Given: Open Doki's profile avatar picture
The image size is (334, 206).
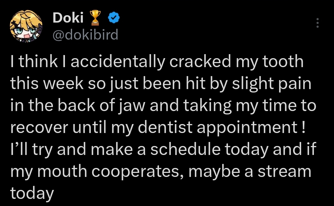Looking at the screenshot, I should pos(26,26).
